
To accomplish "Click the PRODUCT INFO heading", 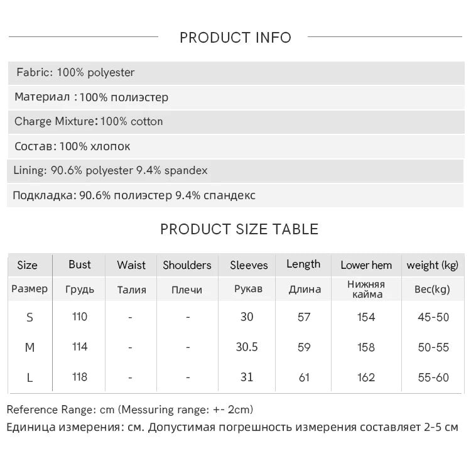I will (235, 38).
